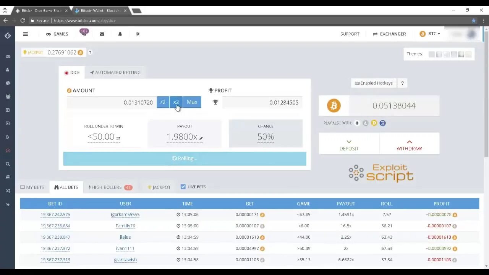Click the sidebar logout icon

click(8, 205)
